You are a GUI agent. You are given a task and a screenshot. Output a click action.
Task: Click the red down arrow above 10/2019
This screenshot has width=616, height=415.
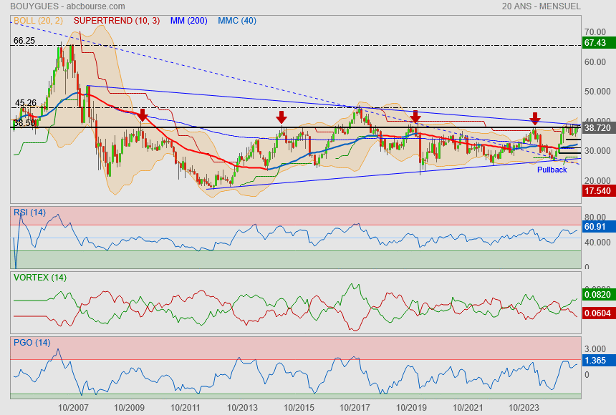(415, 117)
